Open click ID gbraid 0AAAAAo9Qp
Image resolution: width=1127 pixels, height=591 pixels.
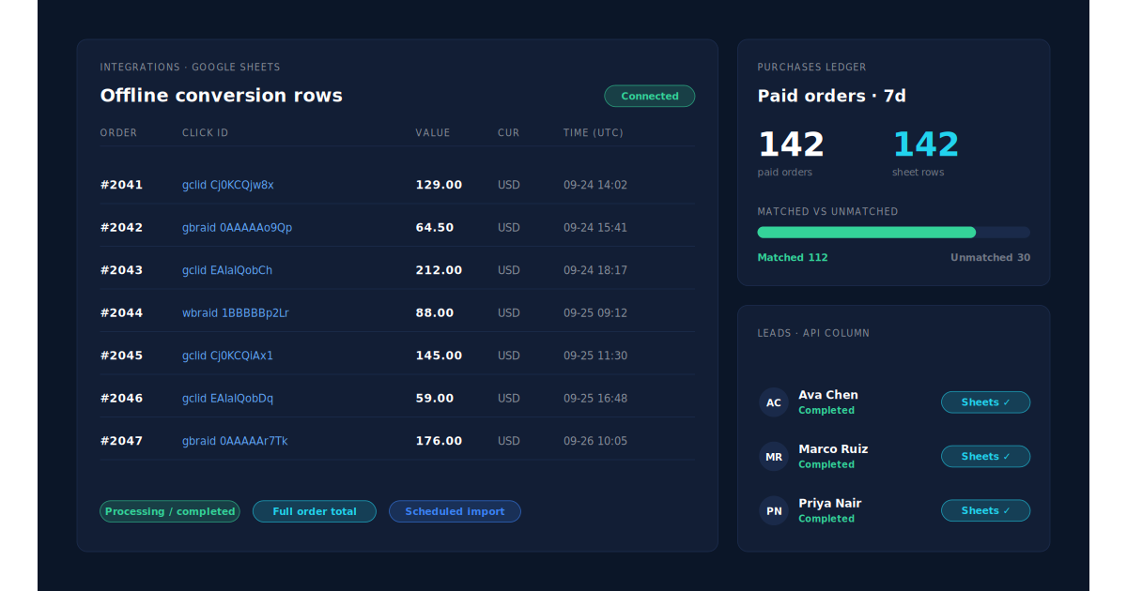tap(237, 227)
